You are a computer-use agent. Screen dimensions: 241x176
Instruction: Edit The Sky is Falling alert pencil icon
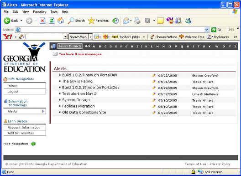pos(154,82)
